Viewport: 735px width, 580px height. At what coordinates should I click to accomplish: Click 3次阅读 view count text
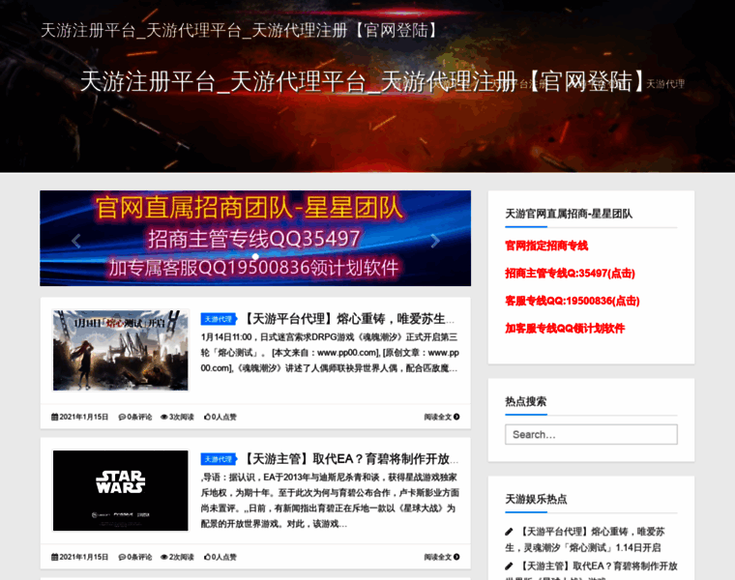click(x=182, y=417)
